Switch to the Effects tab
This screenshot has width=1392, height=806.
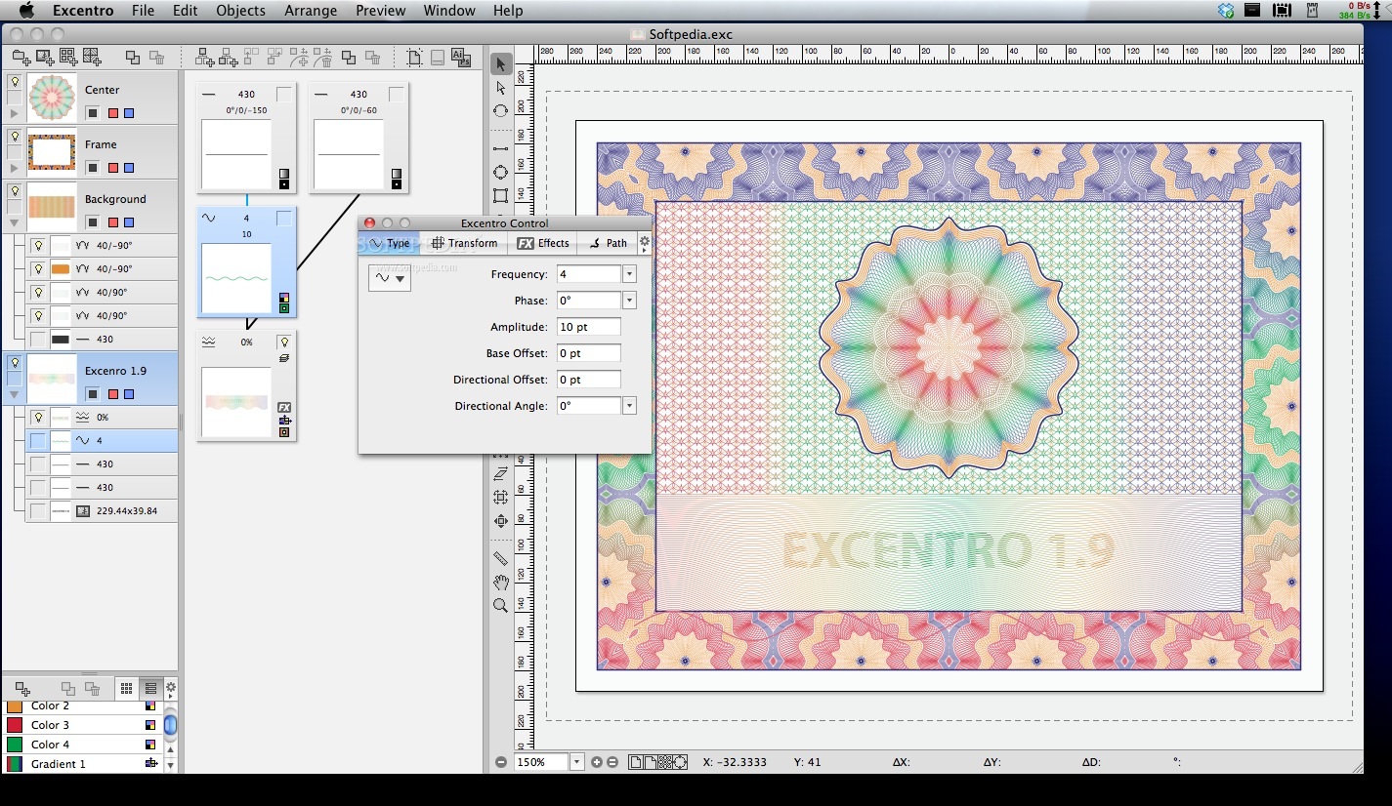click(543, 243)
